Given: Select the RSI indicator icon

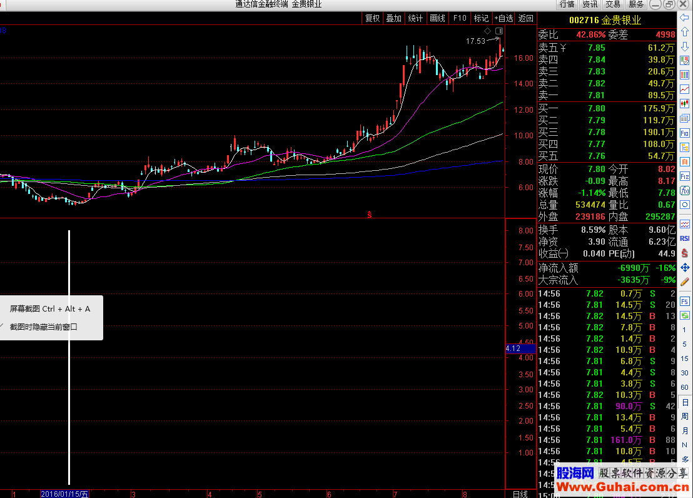Looking at the screenshot, I should 685,238.
